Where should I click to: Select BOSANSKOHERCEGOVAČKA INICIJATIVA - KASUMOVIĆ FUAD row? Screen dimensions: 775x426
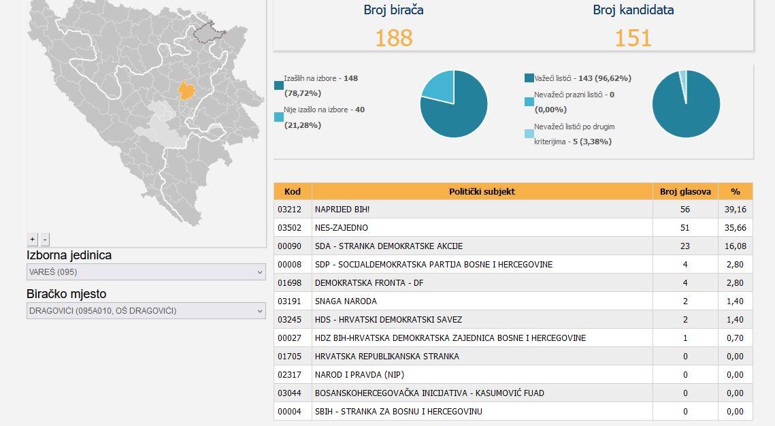(x=513, y=393)
